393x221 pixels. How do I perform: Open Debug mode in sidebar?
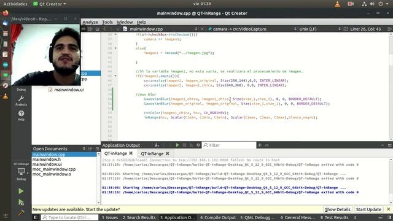[21, 90]
